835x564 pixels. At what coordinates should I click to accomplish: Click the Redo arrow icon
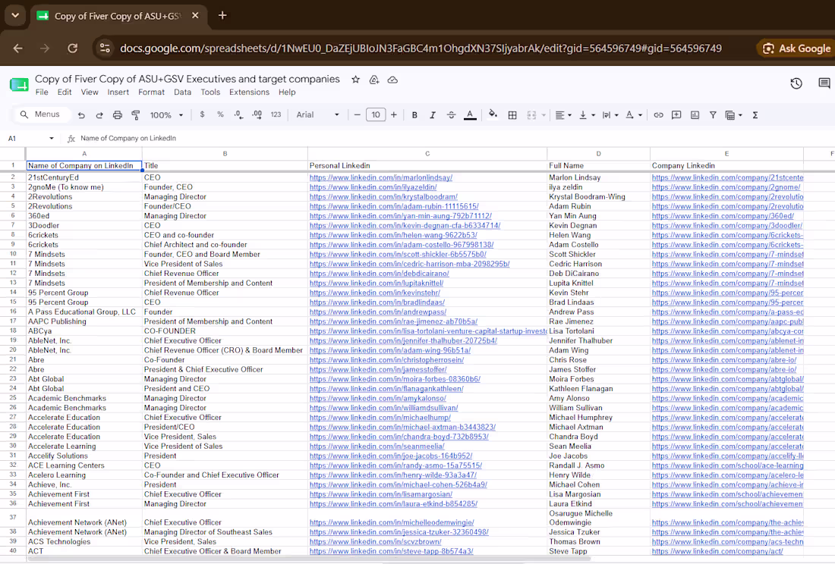point(99,114)
